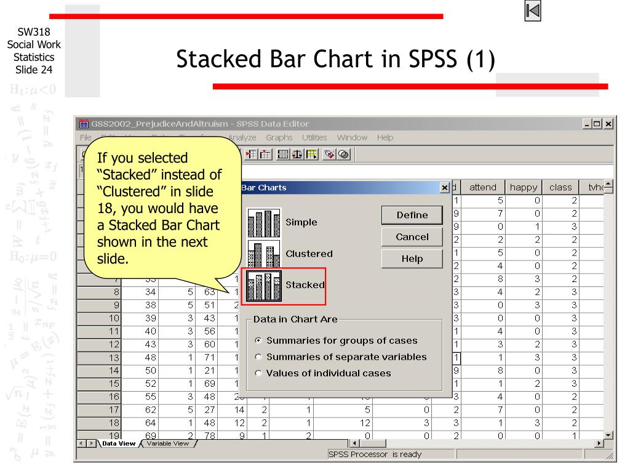Switch to the Data View tab

(x=119, y=443)
